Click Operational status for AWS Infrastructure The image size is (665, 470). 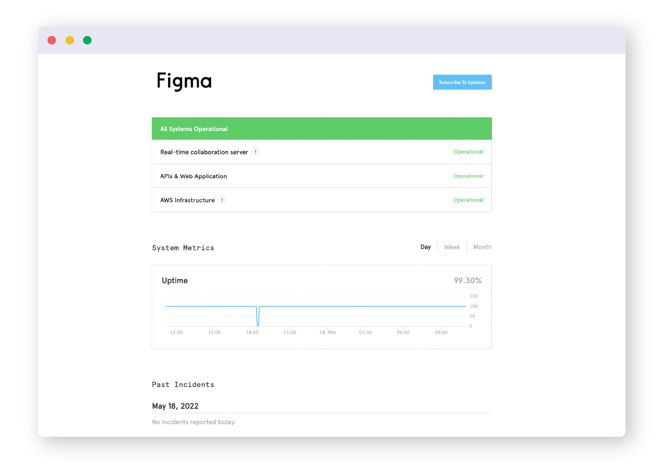pos(468,200)
